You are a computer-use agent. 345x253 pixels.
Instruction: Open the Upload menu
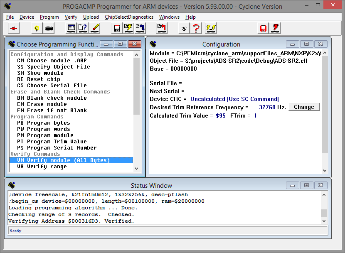click(91, 17)
